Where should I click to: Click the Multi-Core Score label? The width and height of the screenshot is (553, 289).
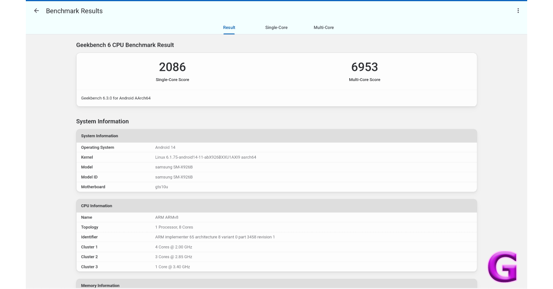click(x=365, y=80)
